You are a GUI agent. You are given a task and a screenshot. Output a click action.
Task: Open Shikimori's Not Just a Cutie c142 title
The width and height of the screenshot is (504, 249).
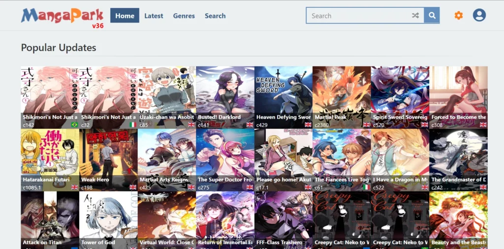click(x=50, y=117)
